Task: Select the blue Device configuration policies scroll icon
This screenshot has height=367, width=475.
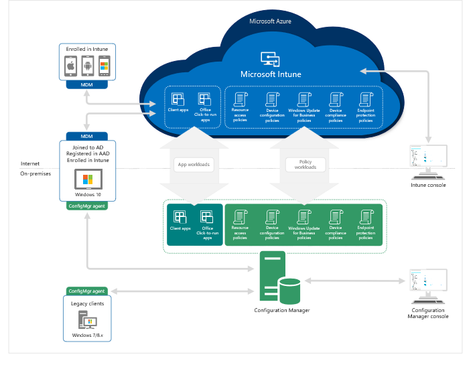Action: [272, 99]
